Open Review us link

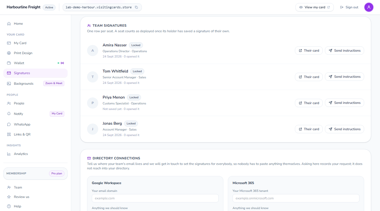pyautogui.click(x=35, y=197)
